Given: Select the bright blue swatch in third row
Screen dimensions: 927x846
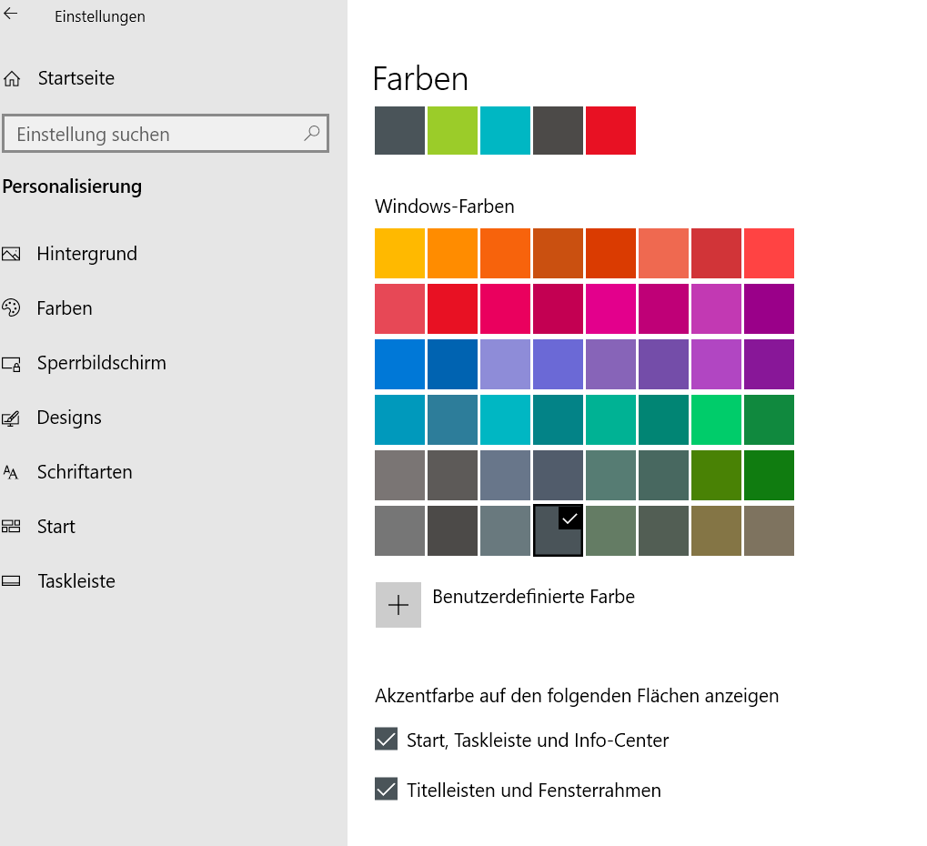Looking at the screenshot, I should [x=399, y=364].
